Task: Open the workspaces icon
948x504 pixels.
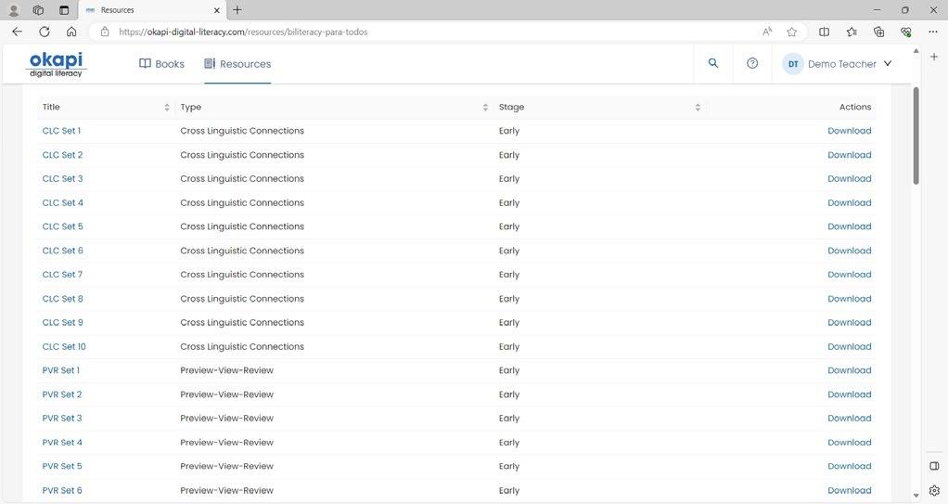Action: click(38, 10)
